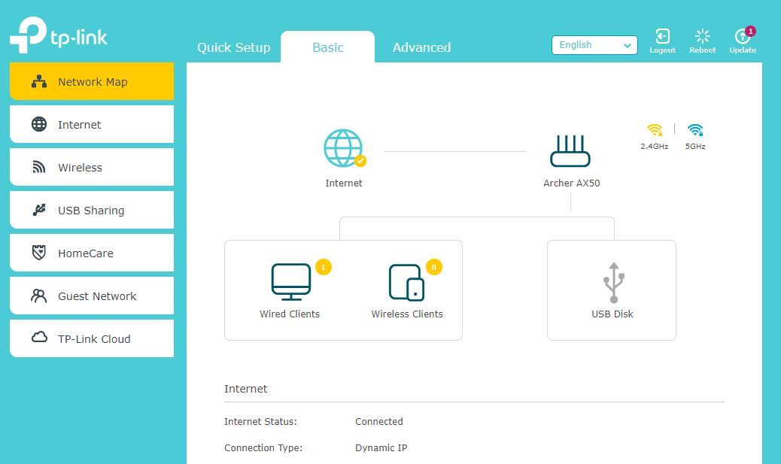
Task: Select the Archer AX50 router icon
Action: [x=570, y=149]
